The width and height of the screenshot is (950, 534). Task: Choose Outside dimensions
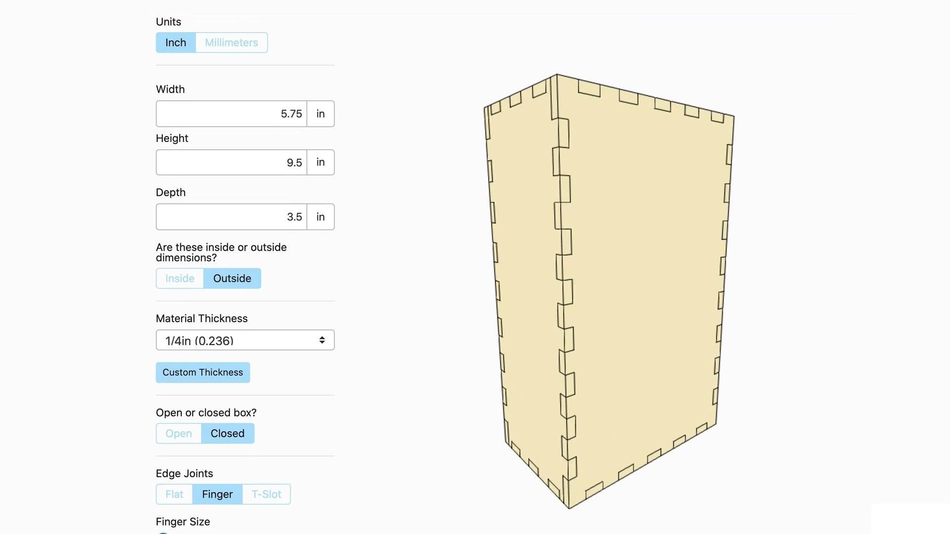click(x=232, y=278)
